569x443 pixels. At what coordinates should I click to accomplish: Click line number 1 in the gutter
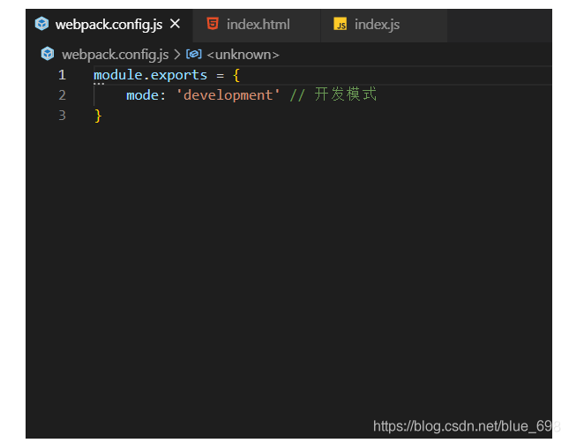62,75
